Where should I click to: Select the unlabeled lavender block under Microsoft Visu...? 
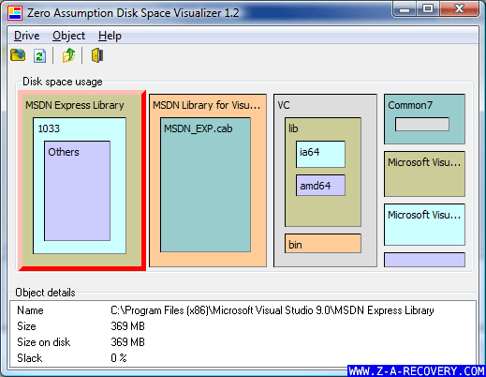coord(424,260)
